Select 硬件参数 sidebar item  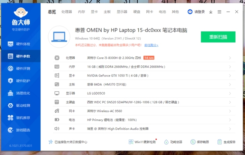21,56
